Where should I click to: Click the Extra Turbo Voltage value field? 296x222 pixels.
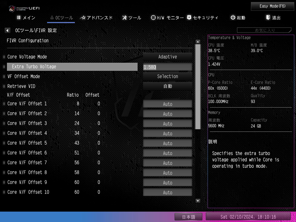point(167,67)
